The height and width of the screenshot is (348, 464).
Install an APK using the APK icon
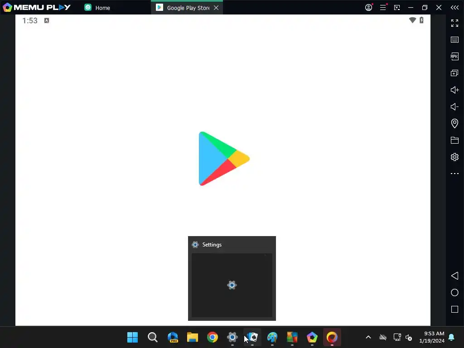pyautogui.click(x=454, y=56)
